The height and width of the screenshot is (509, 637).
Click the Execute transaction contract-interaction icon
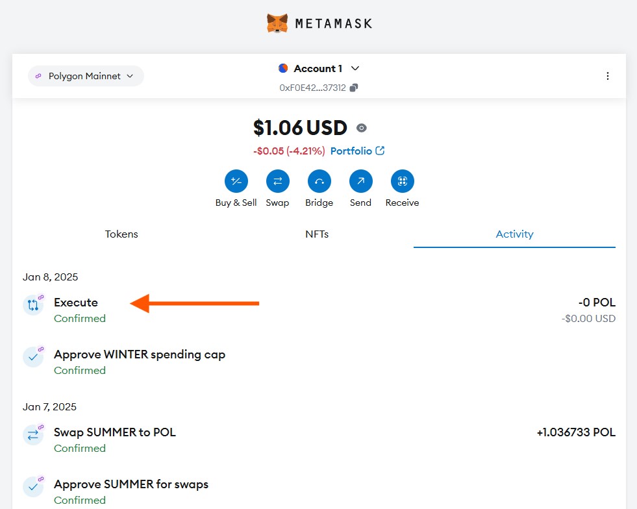tap(32, 305)
